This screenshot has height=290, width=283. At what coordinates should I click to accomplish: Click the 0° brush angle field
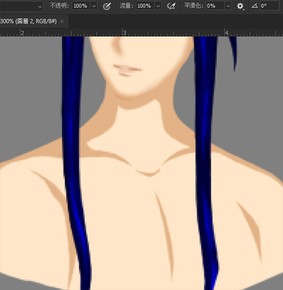[x=269, y=6]
